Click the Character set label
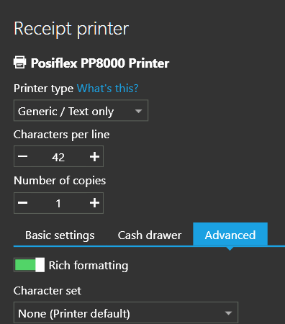This screenshot has height=324, width=285. [47, 291]
